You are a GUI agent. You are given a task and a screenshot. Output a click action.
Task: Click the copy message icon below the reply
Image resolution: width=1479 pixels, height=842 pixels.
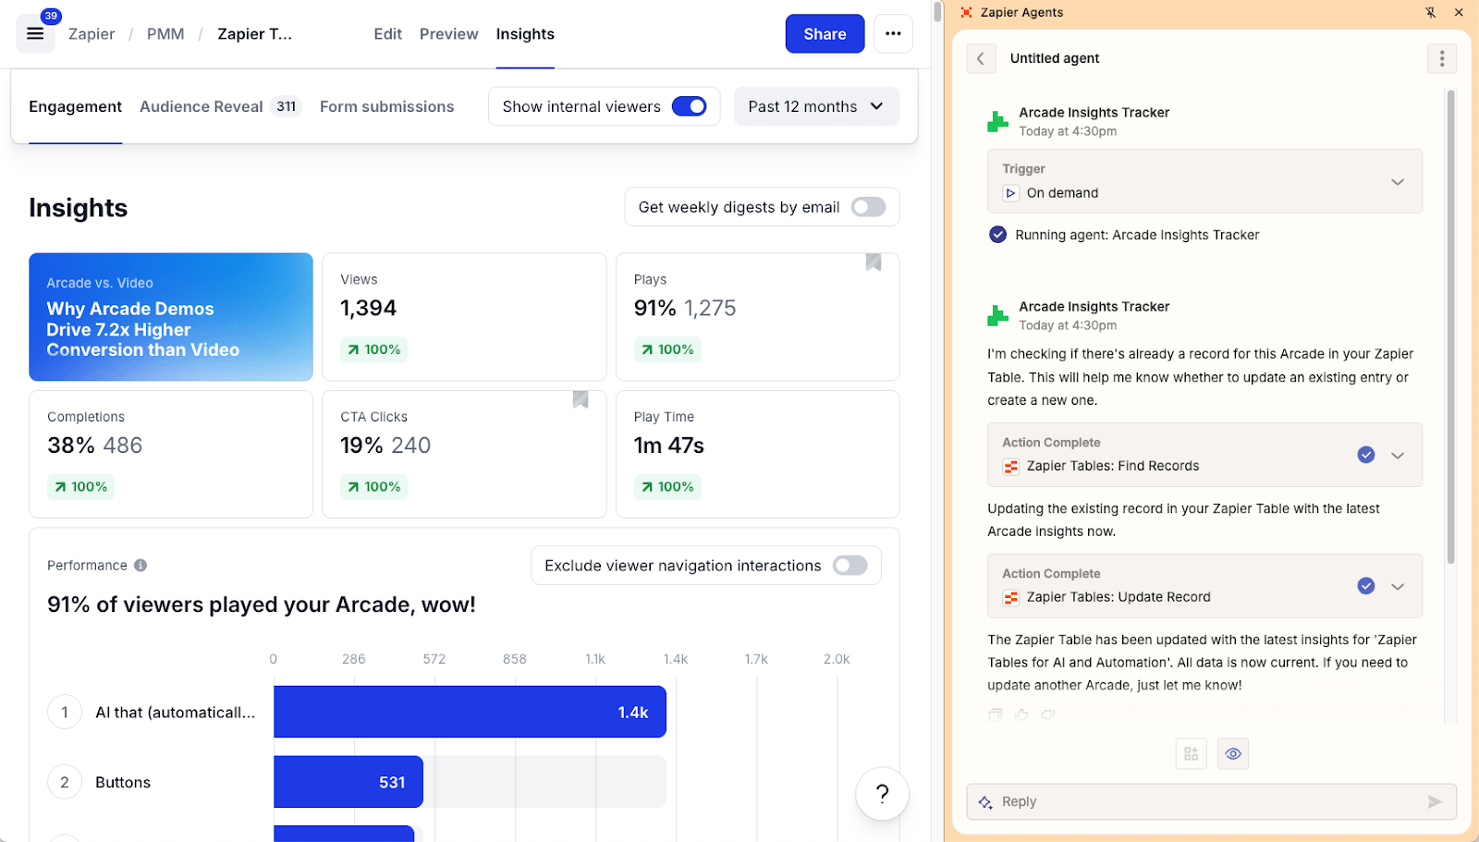(995, 714)
